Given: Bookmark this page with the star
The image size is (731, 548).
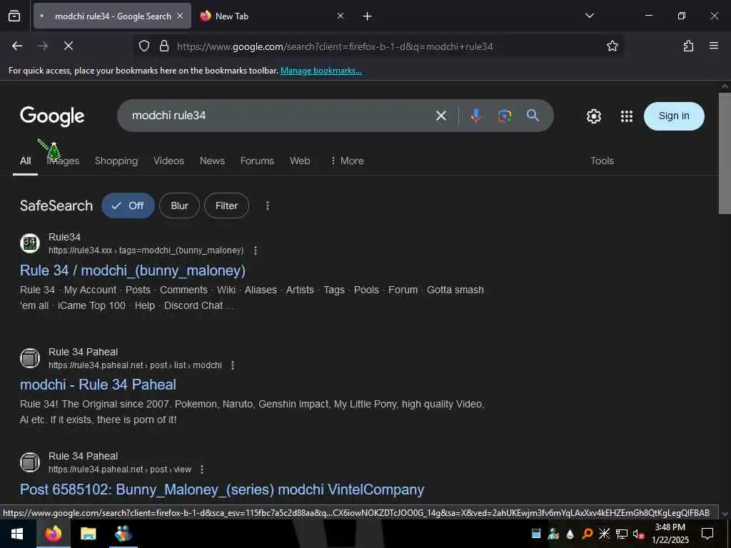Looking at the screenshot, I should click(x=612, y=46).
